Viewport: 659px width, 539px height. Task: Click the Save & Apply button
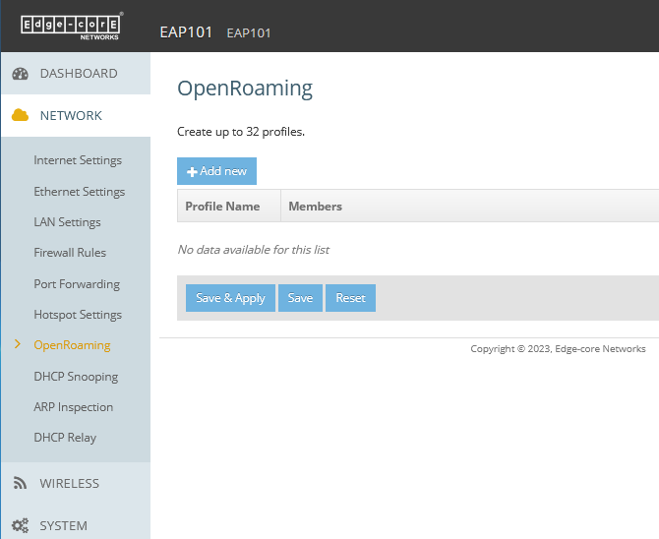[x=230, y=298]
